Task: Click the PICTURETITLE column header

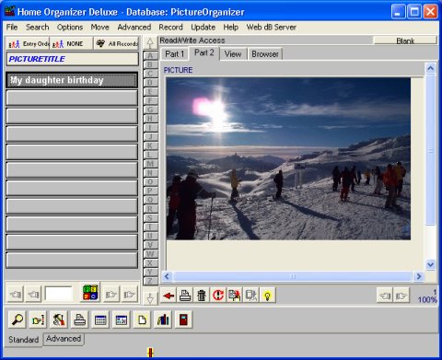Action: point(73,59)
